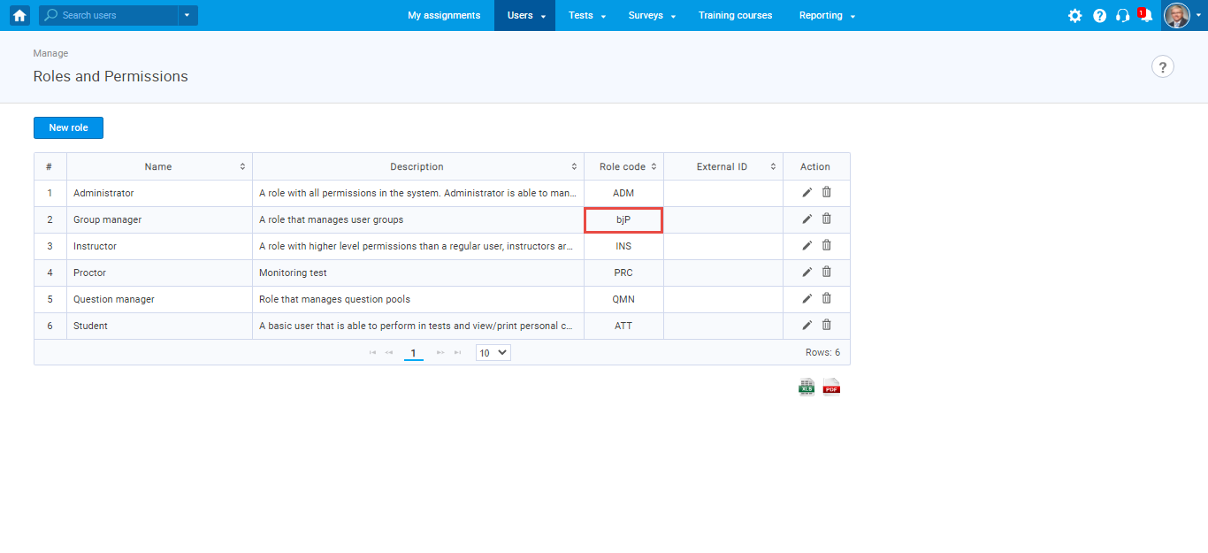Toggle sorting on the External ID column
The height and width of the screenshot is (553, 1208).
(x=772, y=166)
